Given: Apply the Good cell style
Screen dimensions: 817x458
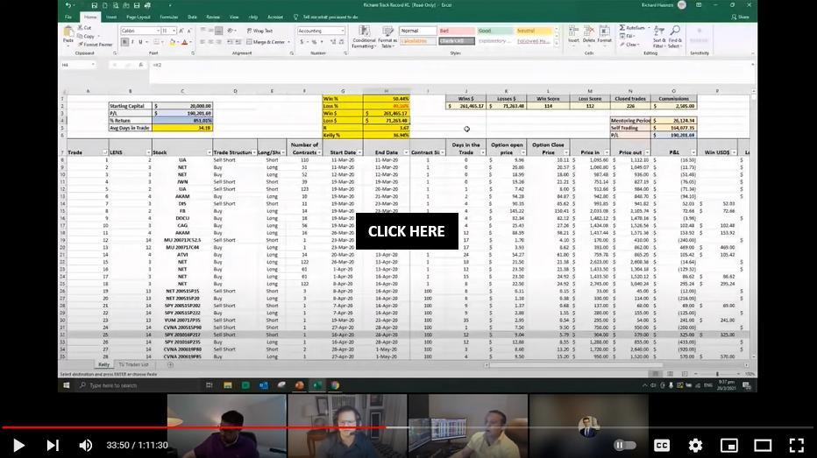Looking at the screenshot, I should [495, 31].
